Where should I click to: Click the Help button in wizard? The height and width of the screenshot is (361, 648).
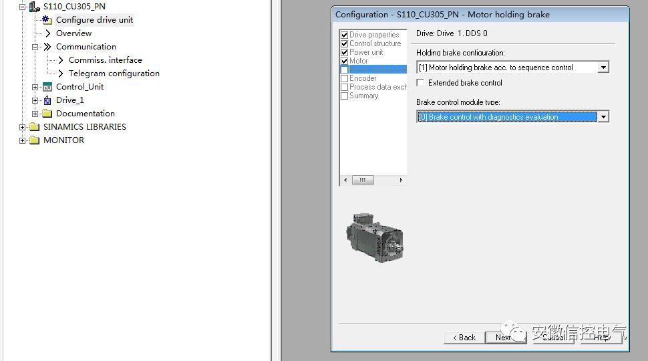coord(601,338)
